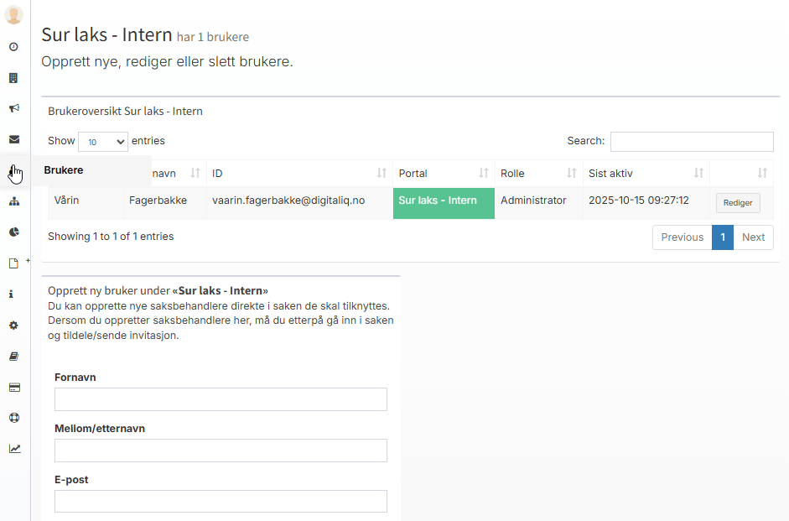Viewport: 789px width, 521px height.
Task: Open the building icon in sidebar
Action: (x=13, y=78)
